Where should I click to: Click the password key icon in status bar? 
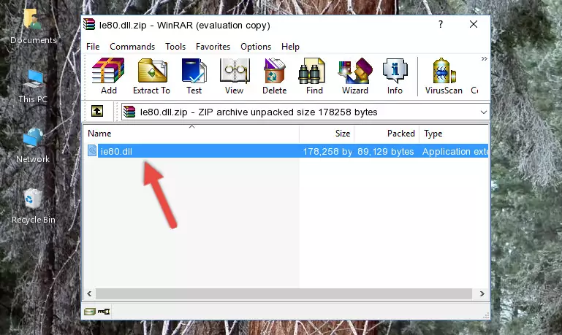click(104, 312)
